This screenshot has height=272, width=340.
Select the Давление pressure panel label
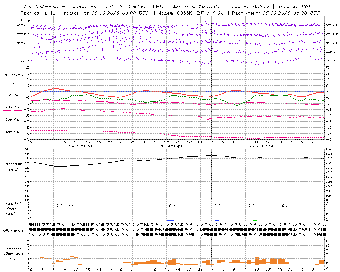click(14, 164)
